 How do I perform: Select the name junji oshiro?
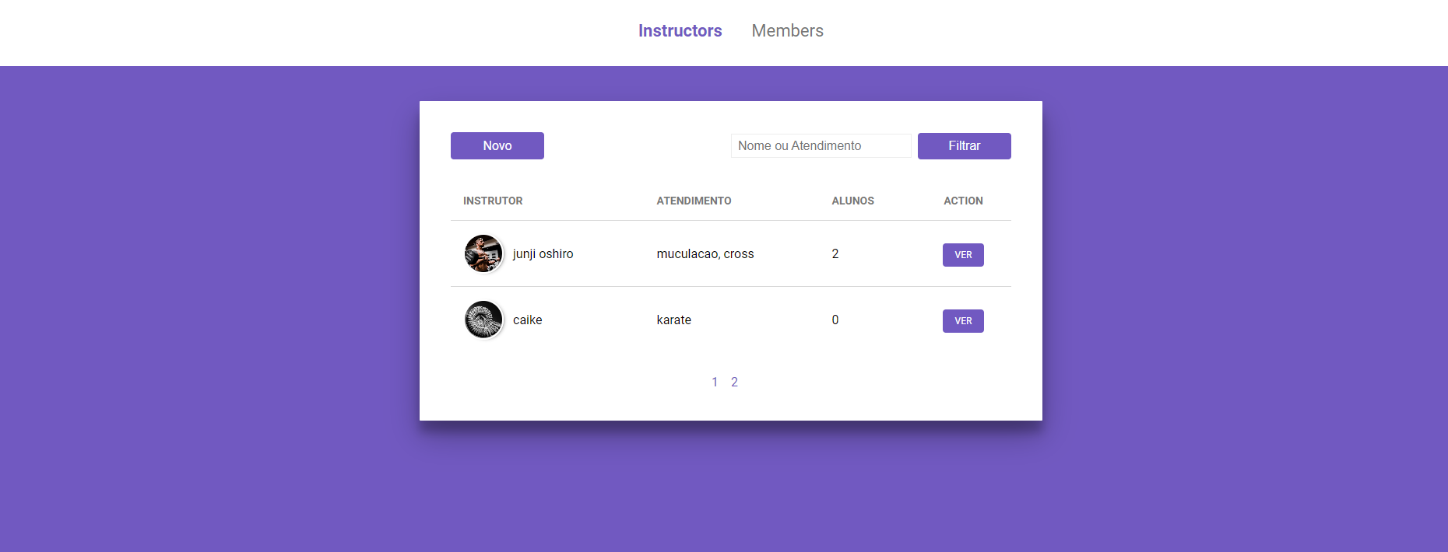(543, 253)
